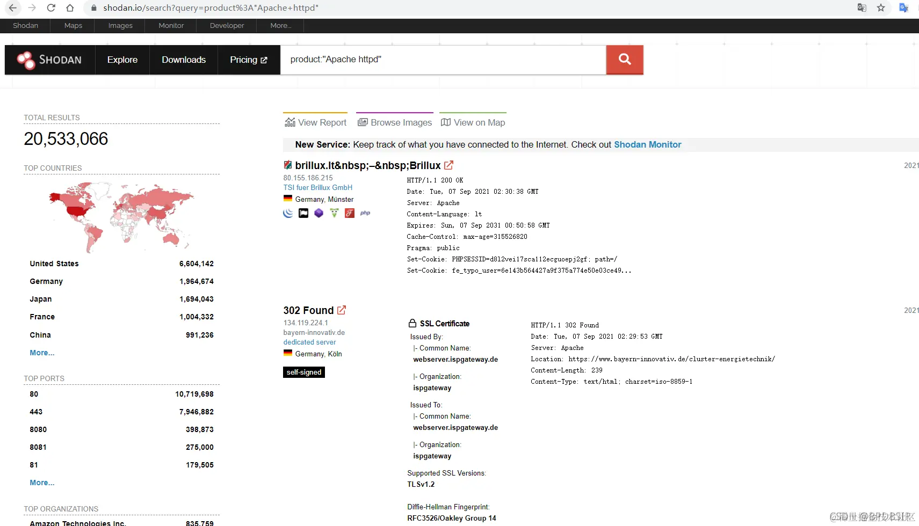Reload the page with the refresh icon
919x526 pixels.
[51, 8]
